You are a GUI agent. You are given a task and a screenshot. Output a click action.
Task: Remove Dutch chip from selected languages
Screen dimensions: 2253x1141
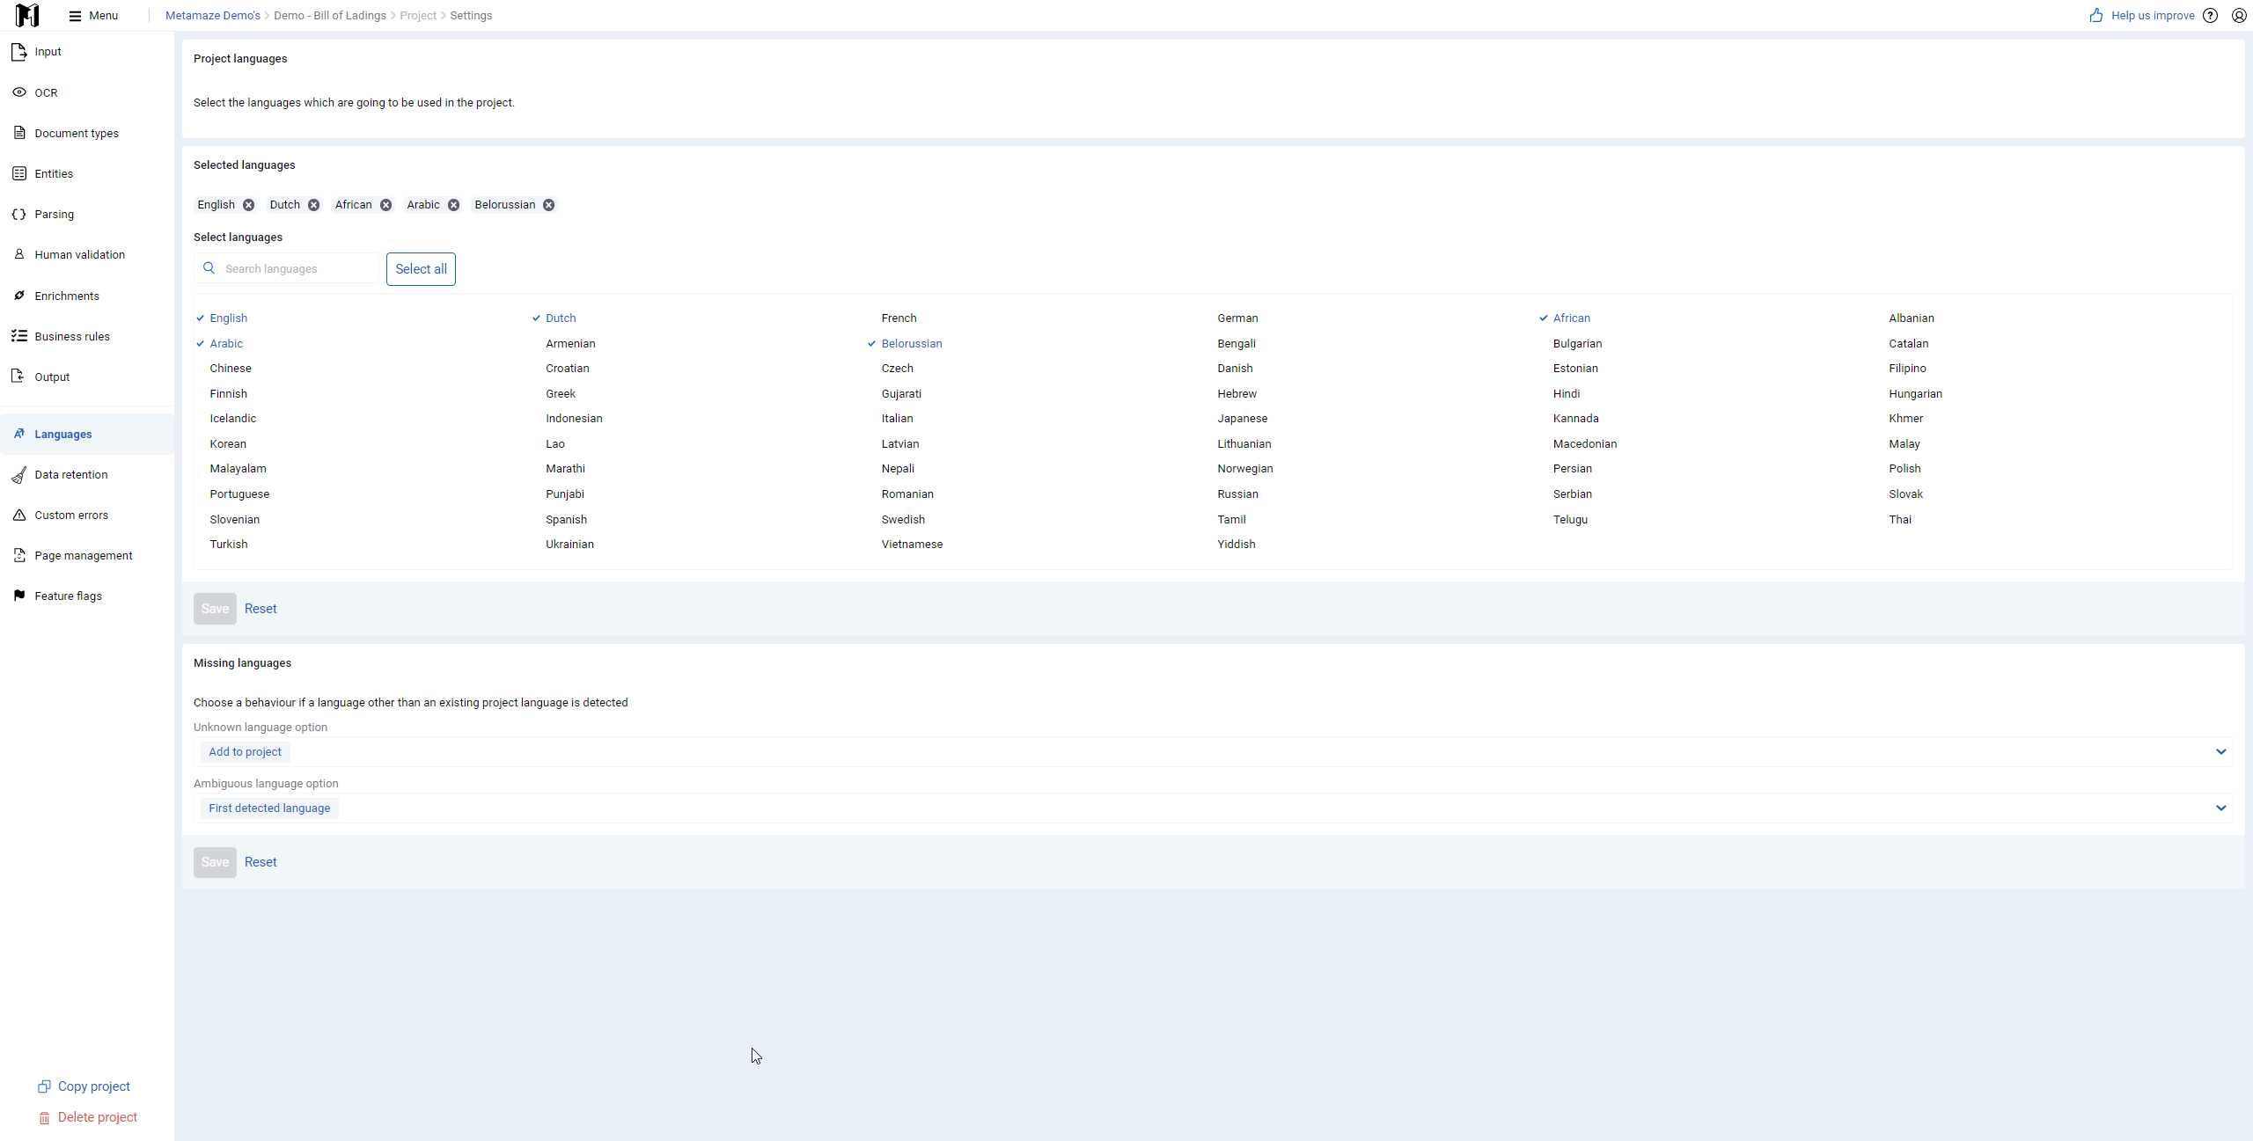pyautogui.click(x=313, y=205)
